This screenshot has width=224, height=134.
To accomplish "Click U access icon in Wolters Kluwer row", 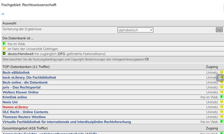I will (x=222, y=92).
